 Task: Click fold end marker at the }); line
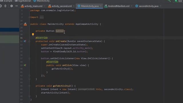[x=29, y=76]
